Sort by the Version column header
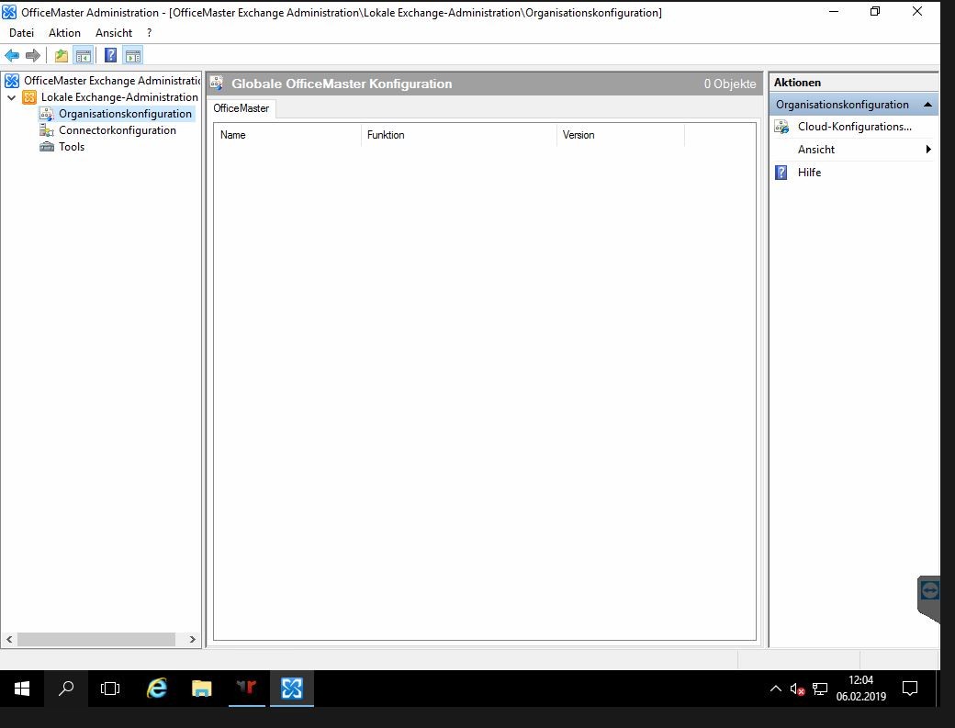 pyautogui.click(x=621, y=135)
